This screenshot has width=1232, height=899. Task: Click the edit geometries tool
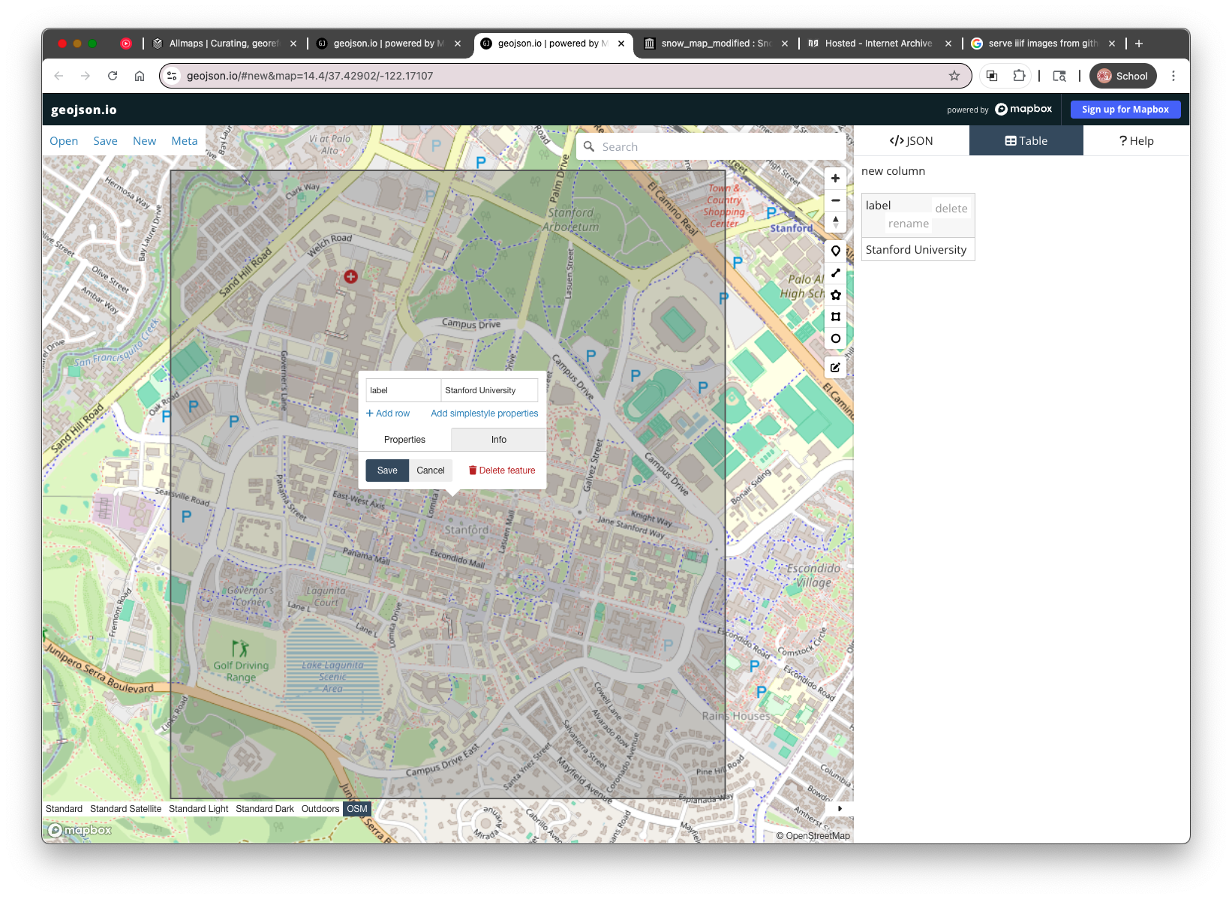pyautogui.click(x=835, y=368)
